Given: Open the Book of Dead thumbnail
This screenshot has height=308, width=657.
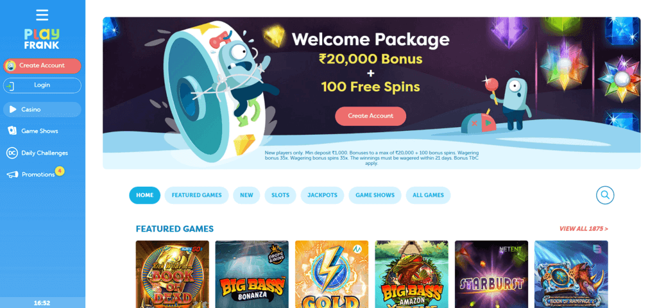Looking at the screenshot, I should [172, 274].
